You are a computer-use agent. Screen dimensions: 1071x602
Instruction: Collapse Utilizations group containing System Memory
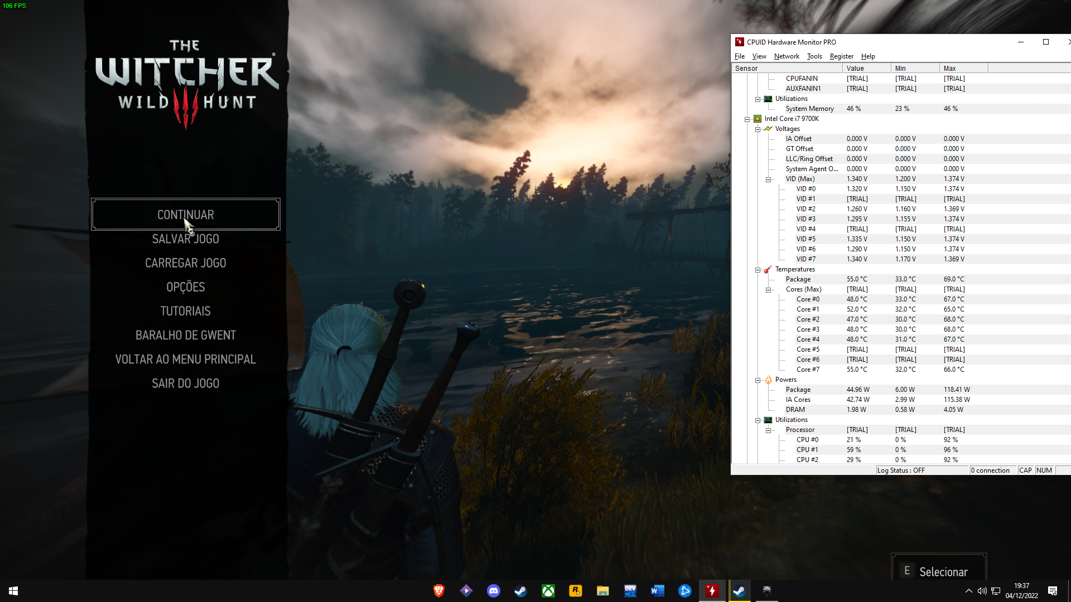(x=758, y=99)
